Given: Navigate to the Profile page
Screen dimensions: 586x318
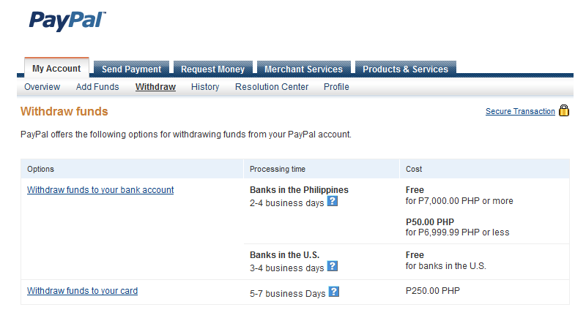Looking at the screenshot, I should [336, 87].
